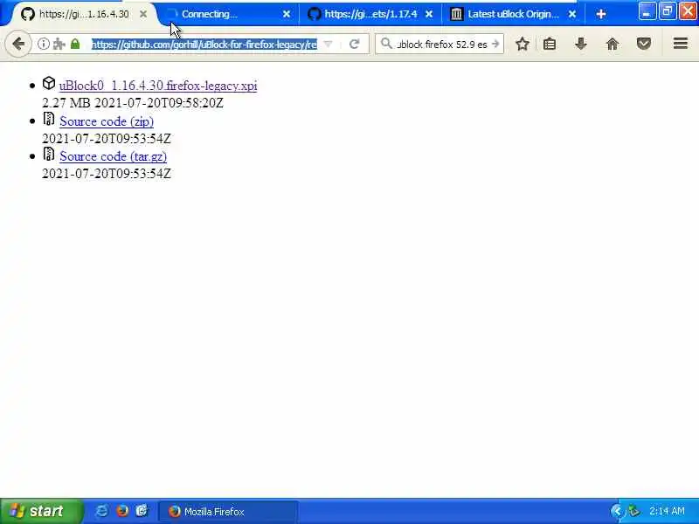
Task: Go back with the back arrow button
Action: [x=18, y=44]
